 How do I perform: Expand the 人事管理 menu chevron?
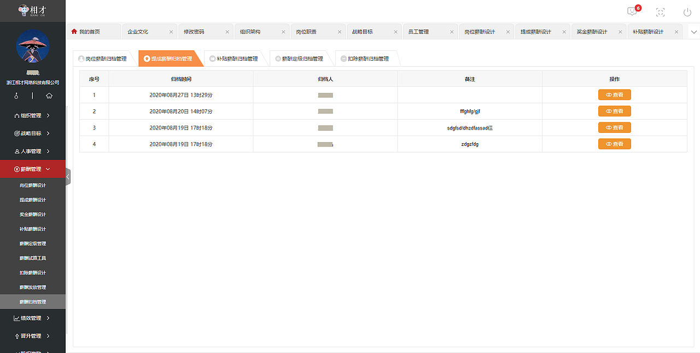(x=49, y=151)
